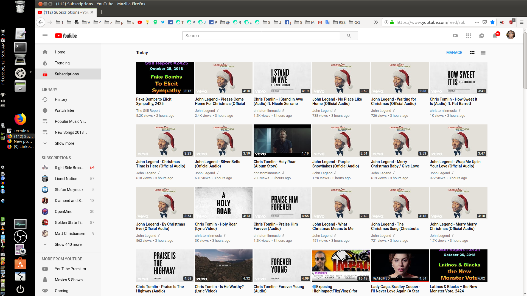Open System Monitor dock icon
This screenshot has height=296, width=527.
pyautogui.click(x=20, y=224)
